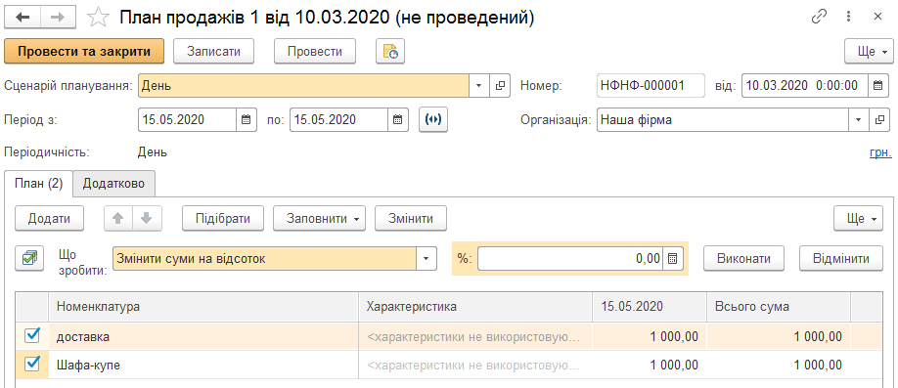This screenshot has height=388, width=898.
Task: Apply changes with Виконати
Action: click(744, 258)
